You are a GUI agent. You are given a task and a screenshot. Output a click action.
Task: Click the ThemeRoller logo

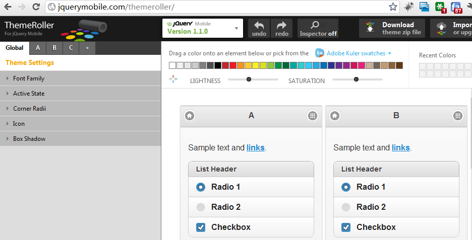tap(55, 30)
